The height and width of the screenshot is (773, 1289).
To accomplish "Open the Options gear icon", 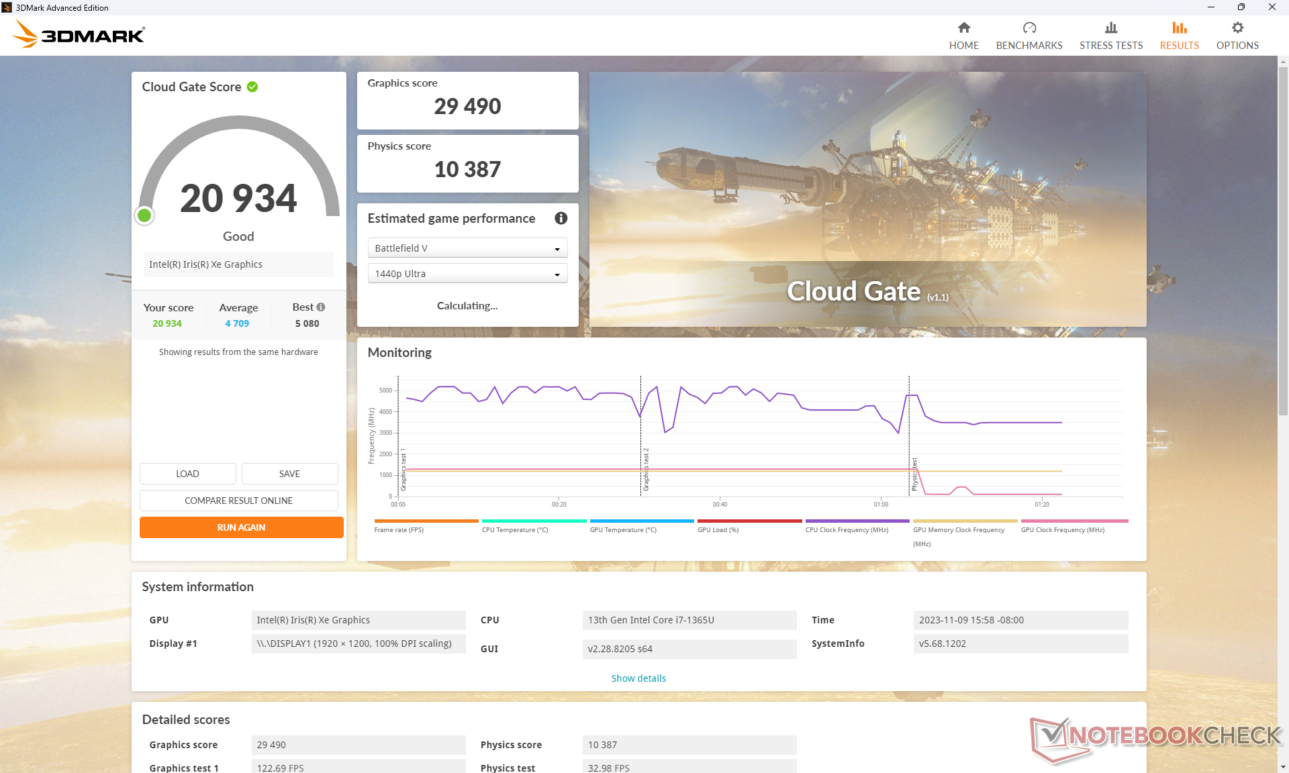I will tap(1237, 28).
